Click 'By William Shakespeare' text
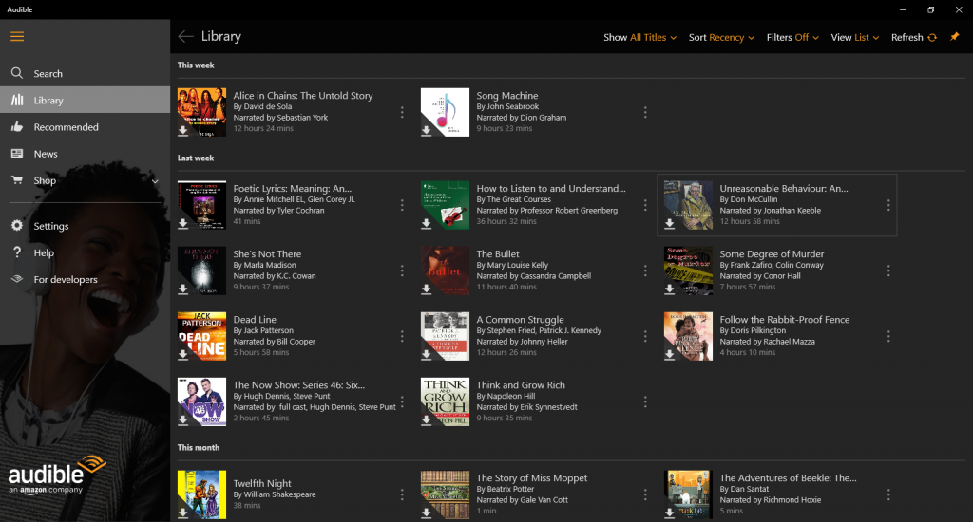Screen dimensions: 973x522 click(275, 494)
